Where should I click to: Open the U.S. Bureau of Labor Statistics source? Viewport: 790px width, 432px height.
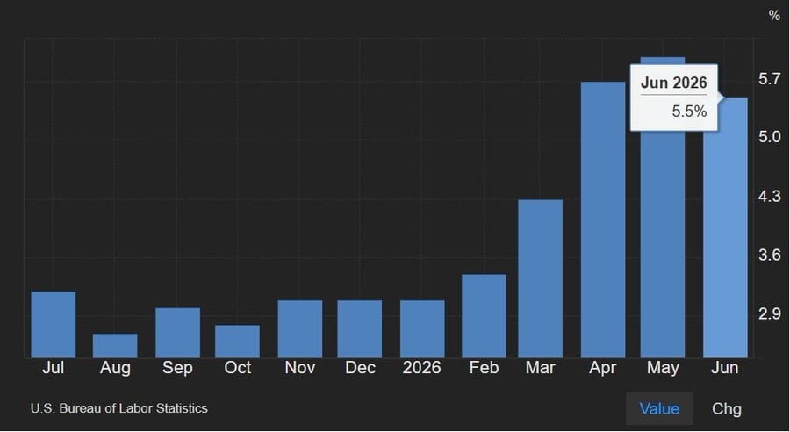pyautogui.click(x=118, y=408)
